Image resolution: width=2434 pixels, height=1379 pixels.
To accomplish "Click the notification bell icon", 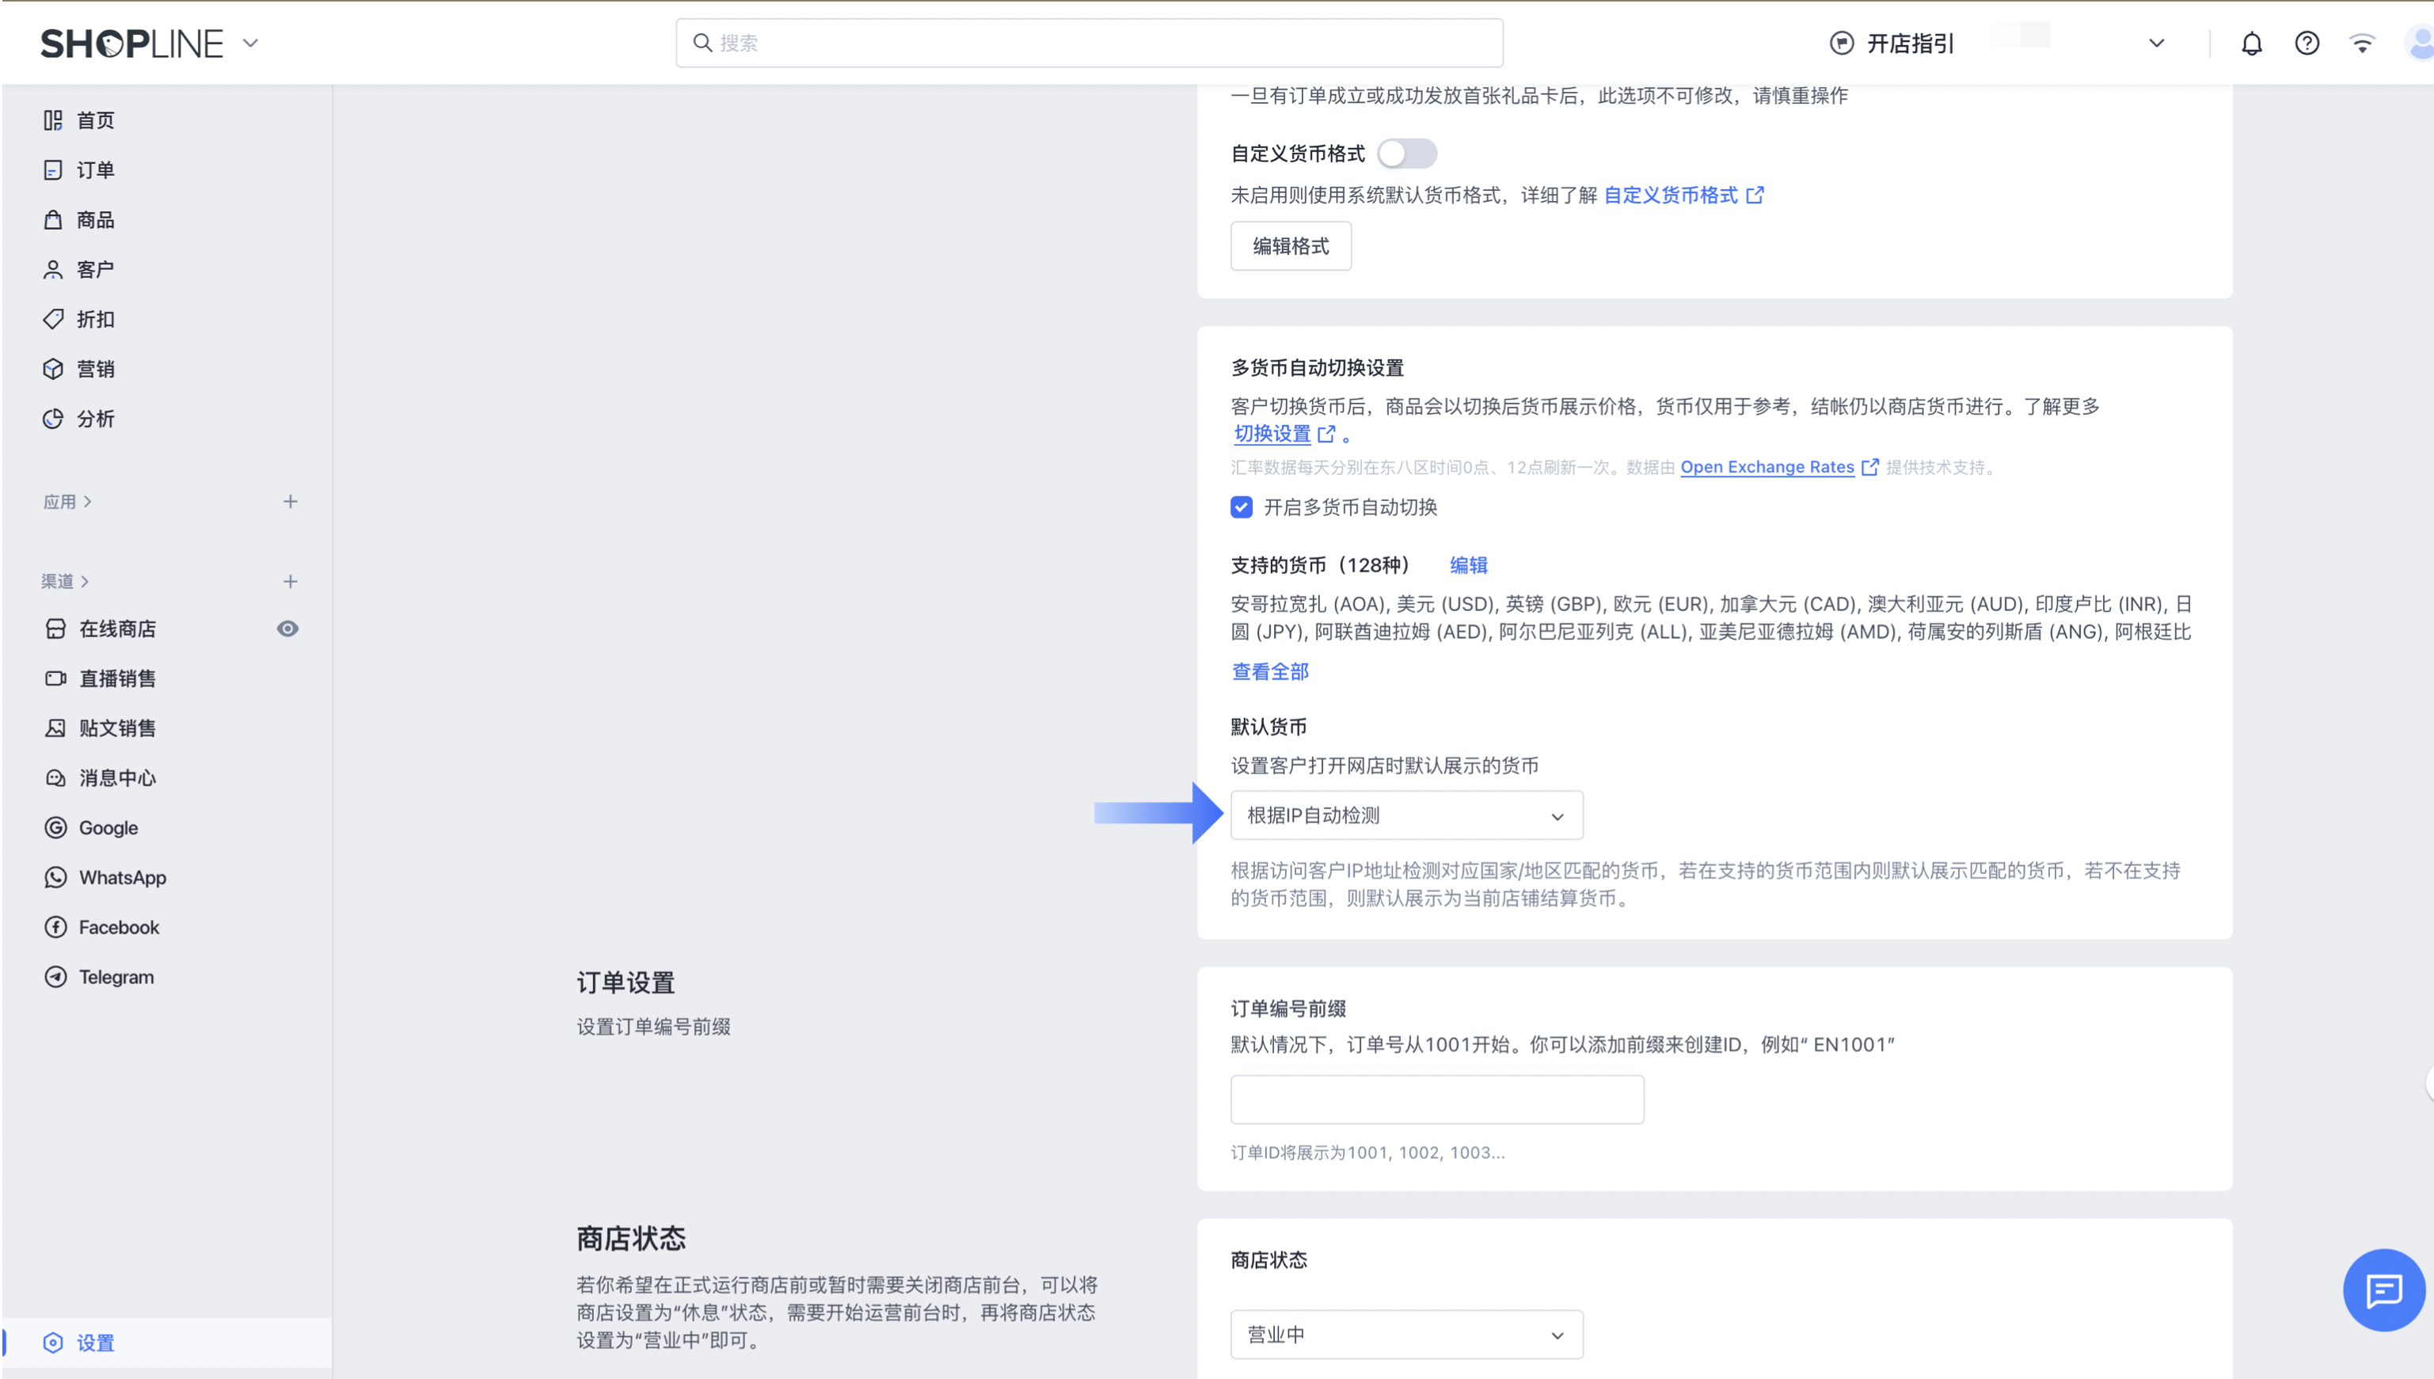I will click(x=2251, y=44).
